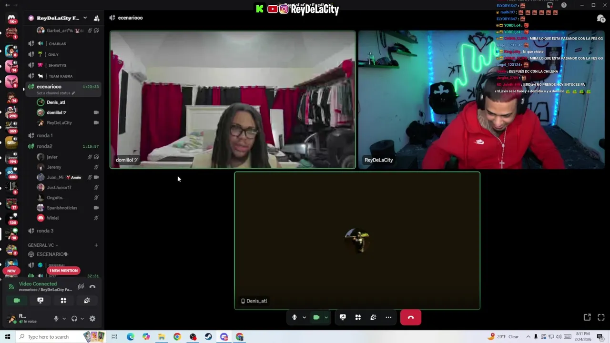Click add channel plus next to GENERAL VC
This screenshot has width=610, height=343.
[96, 245]
